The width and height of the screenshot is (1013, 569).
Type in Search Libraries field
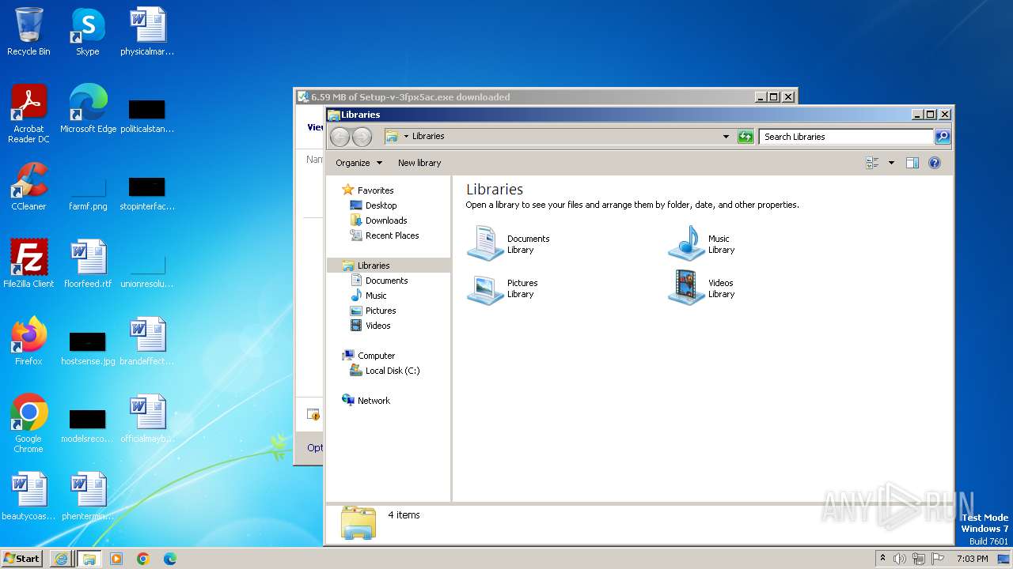click(x=846, y=137)
